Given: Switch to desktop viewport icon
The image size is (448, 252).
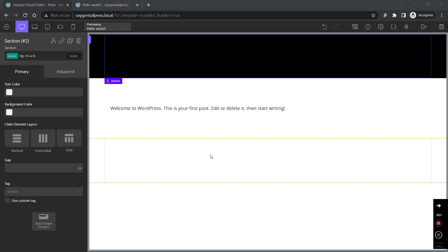Looking at the screenshot, I should pyautogui.click(x=22, y=27).
